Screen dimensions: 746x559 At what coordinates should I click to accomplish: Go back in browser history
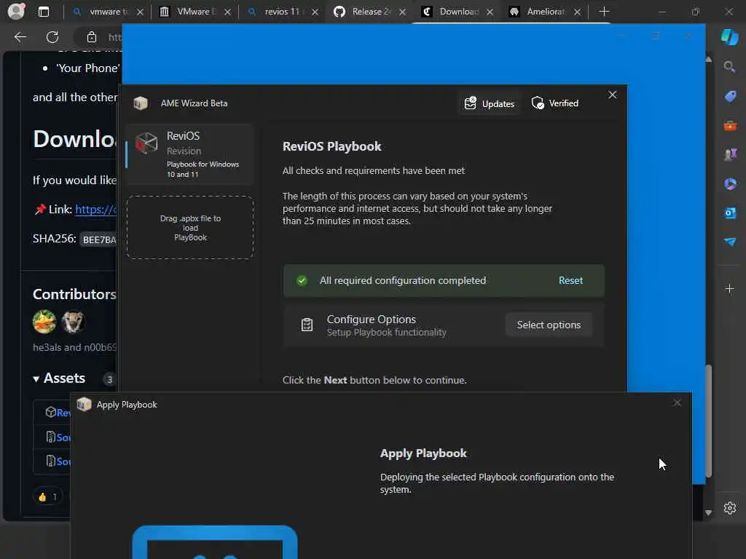[20, 37]
